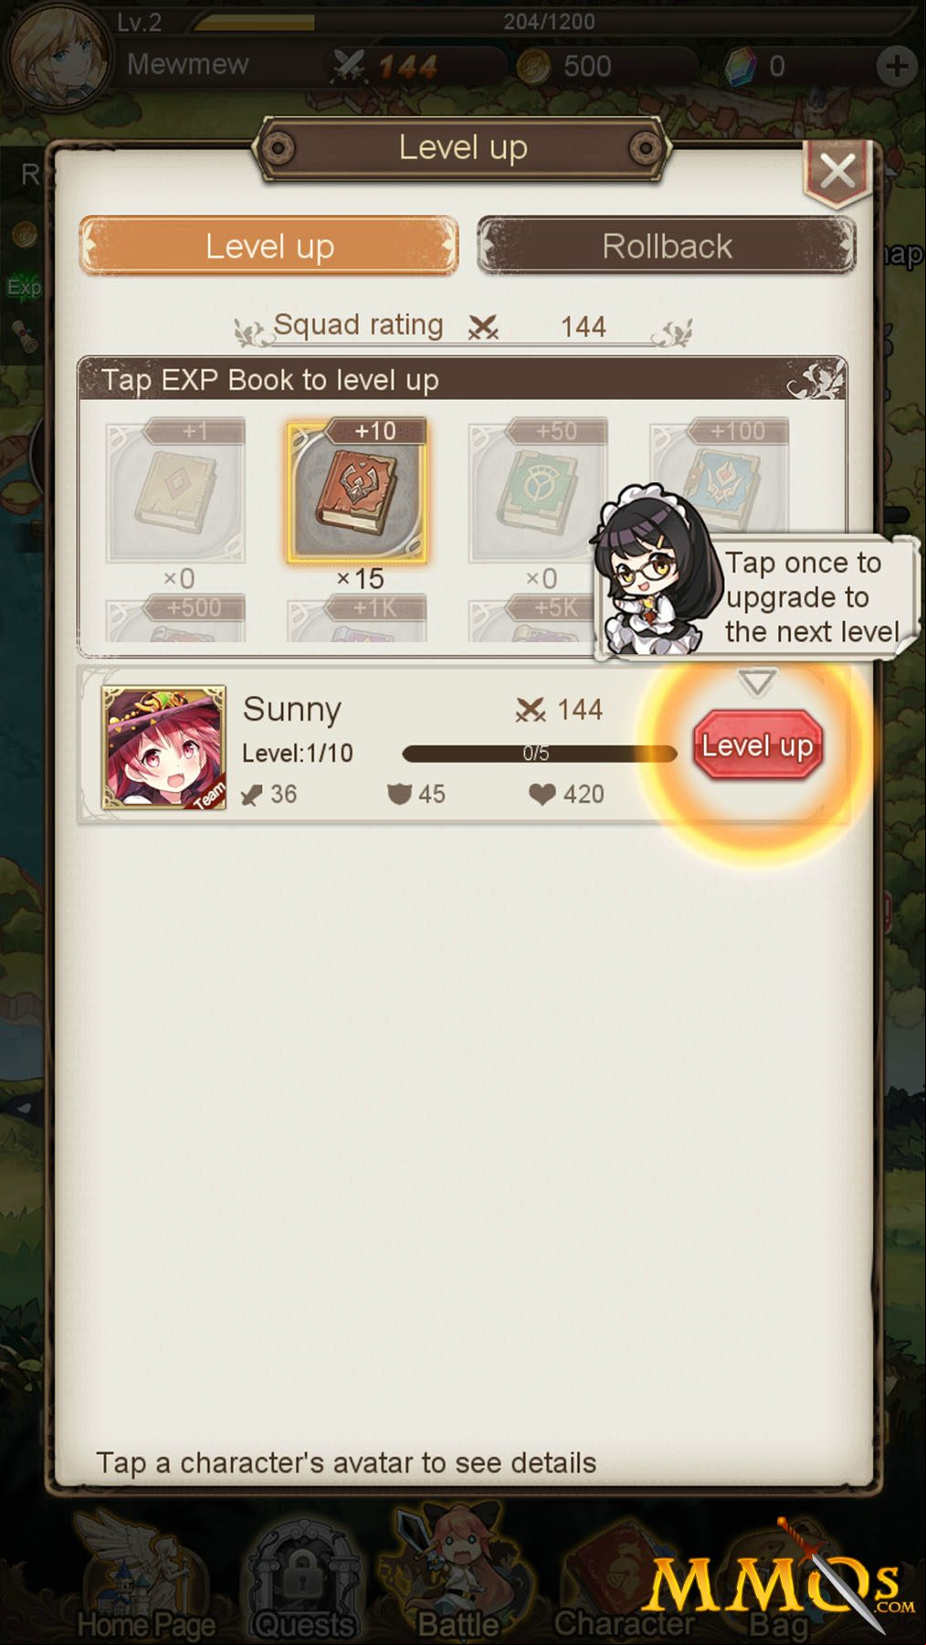Tap the +10 EXP book
Screen dimensions: 926x1645
(x=357, y=490)
